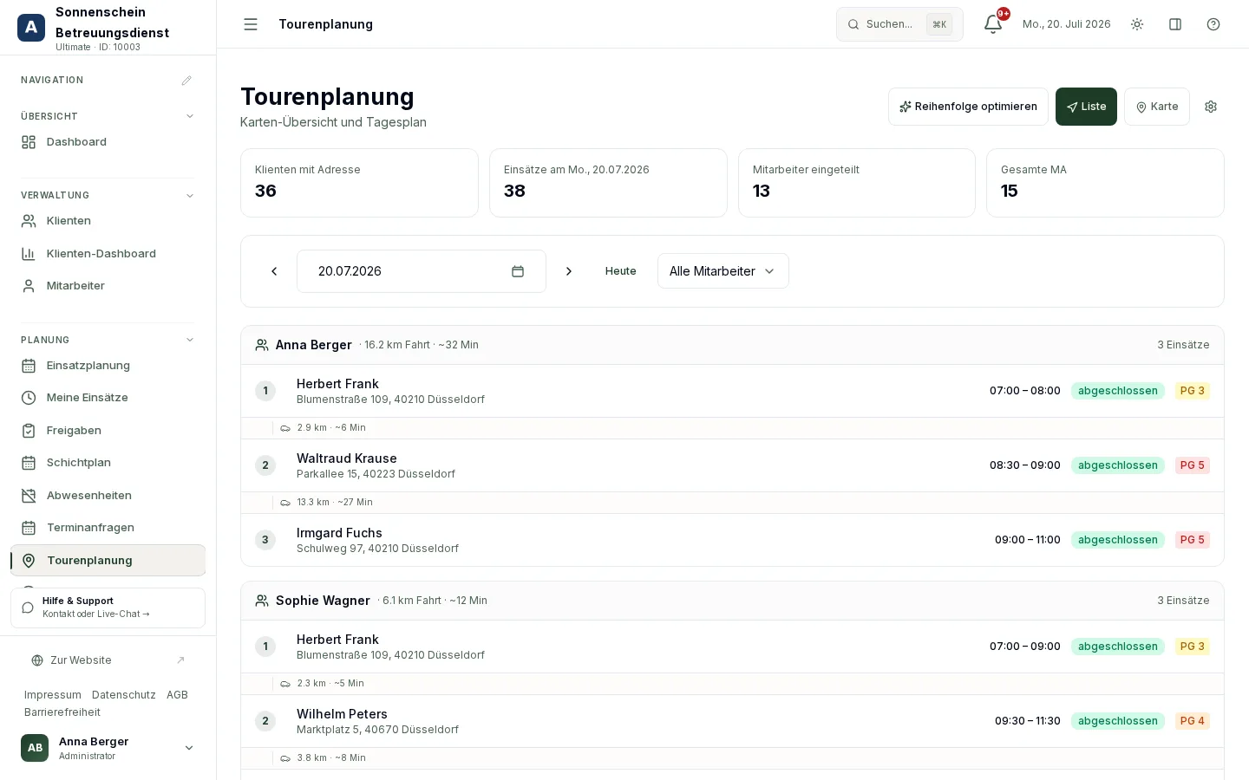Open the Alle Mitarbeiter dropdown
This screenshot has height=780, width=1249.
click(x=723, y=271)
